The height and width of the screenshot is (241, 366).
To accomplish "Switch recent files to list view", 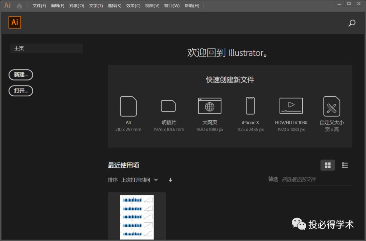I will tap(345, 165).
